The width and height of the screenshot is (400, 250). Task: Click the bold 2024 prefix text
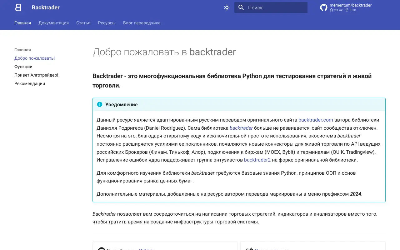(356, 194)
